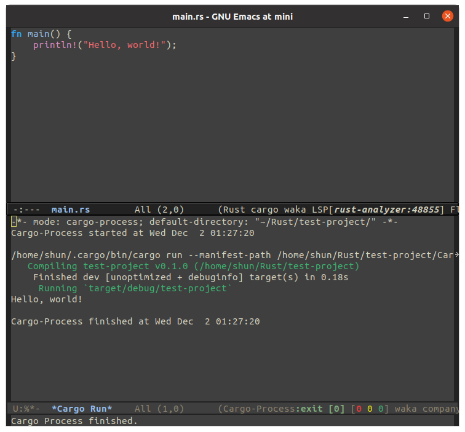
Task: Click the cargo minor mode indicator
Action: tap(264, 210)
